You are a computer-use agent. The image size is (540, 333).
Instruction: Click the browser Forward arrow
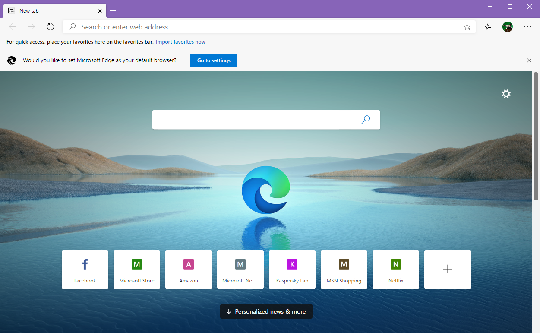click(32, 27)
